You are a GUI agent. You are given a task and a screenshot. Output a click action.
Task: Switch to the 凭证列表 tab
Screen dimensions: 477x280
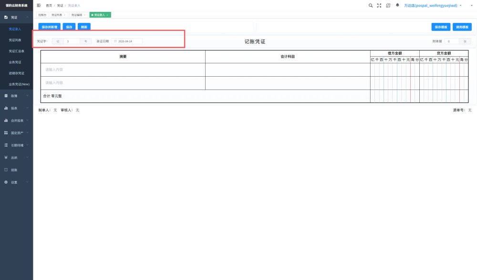(x=57, y=15)
